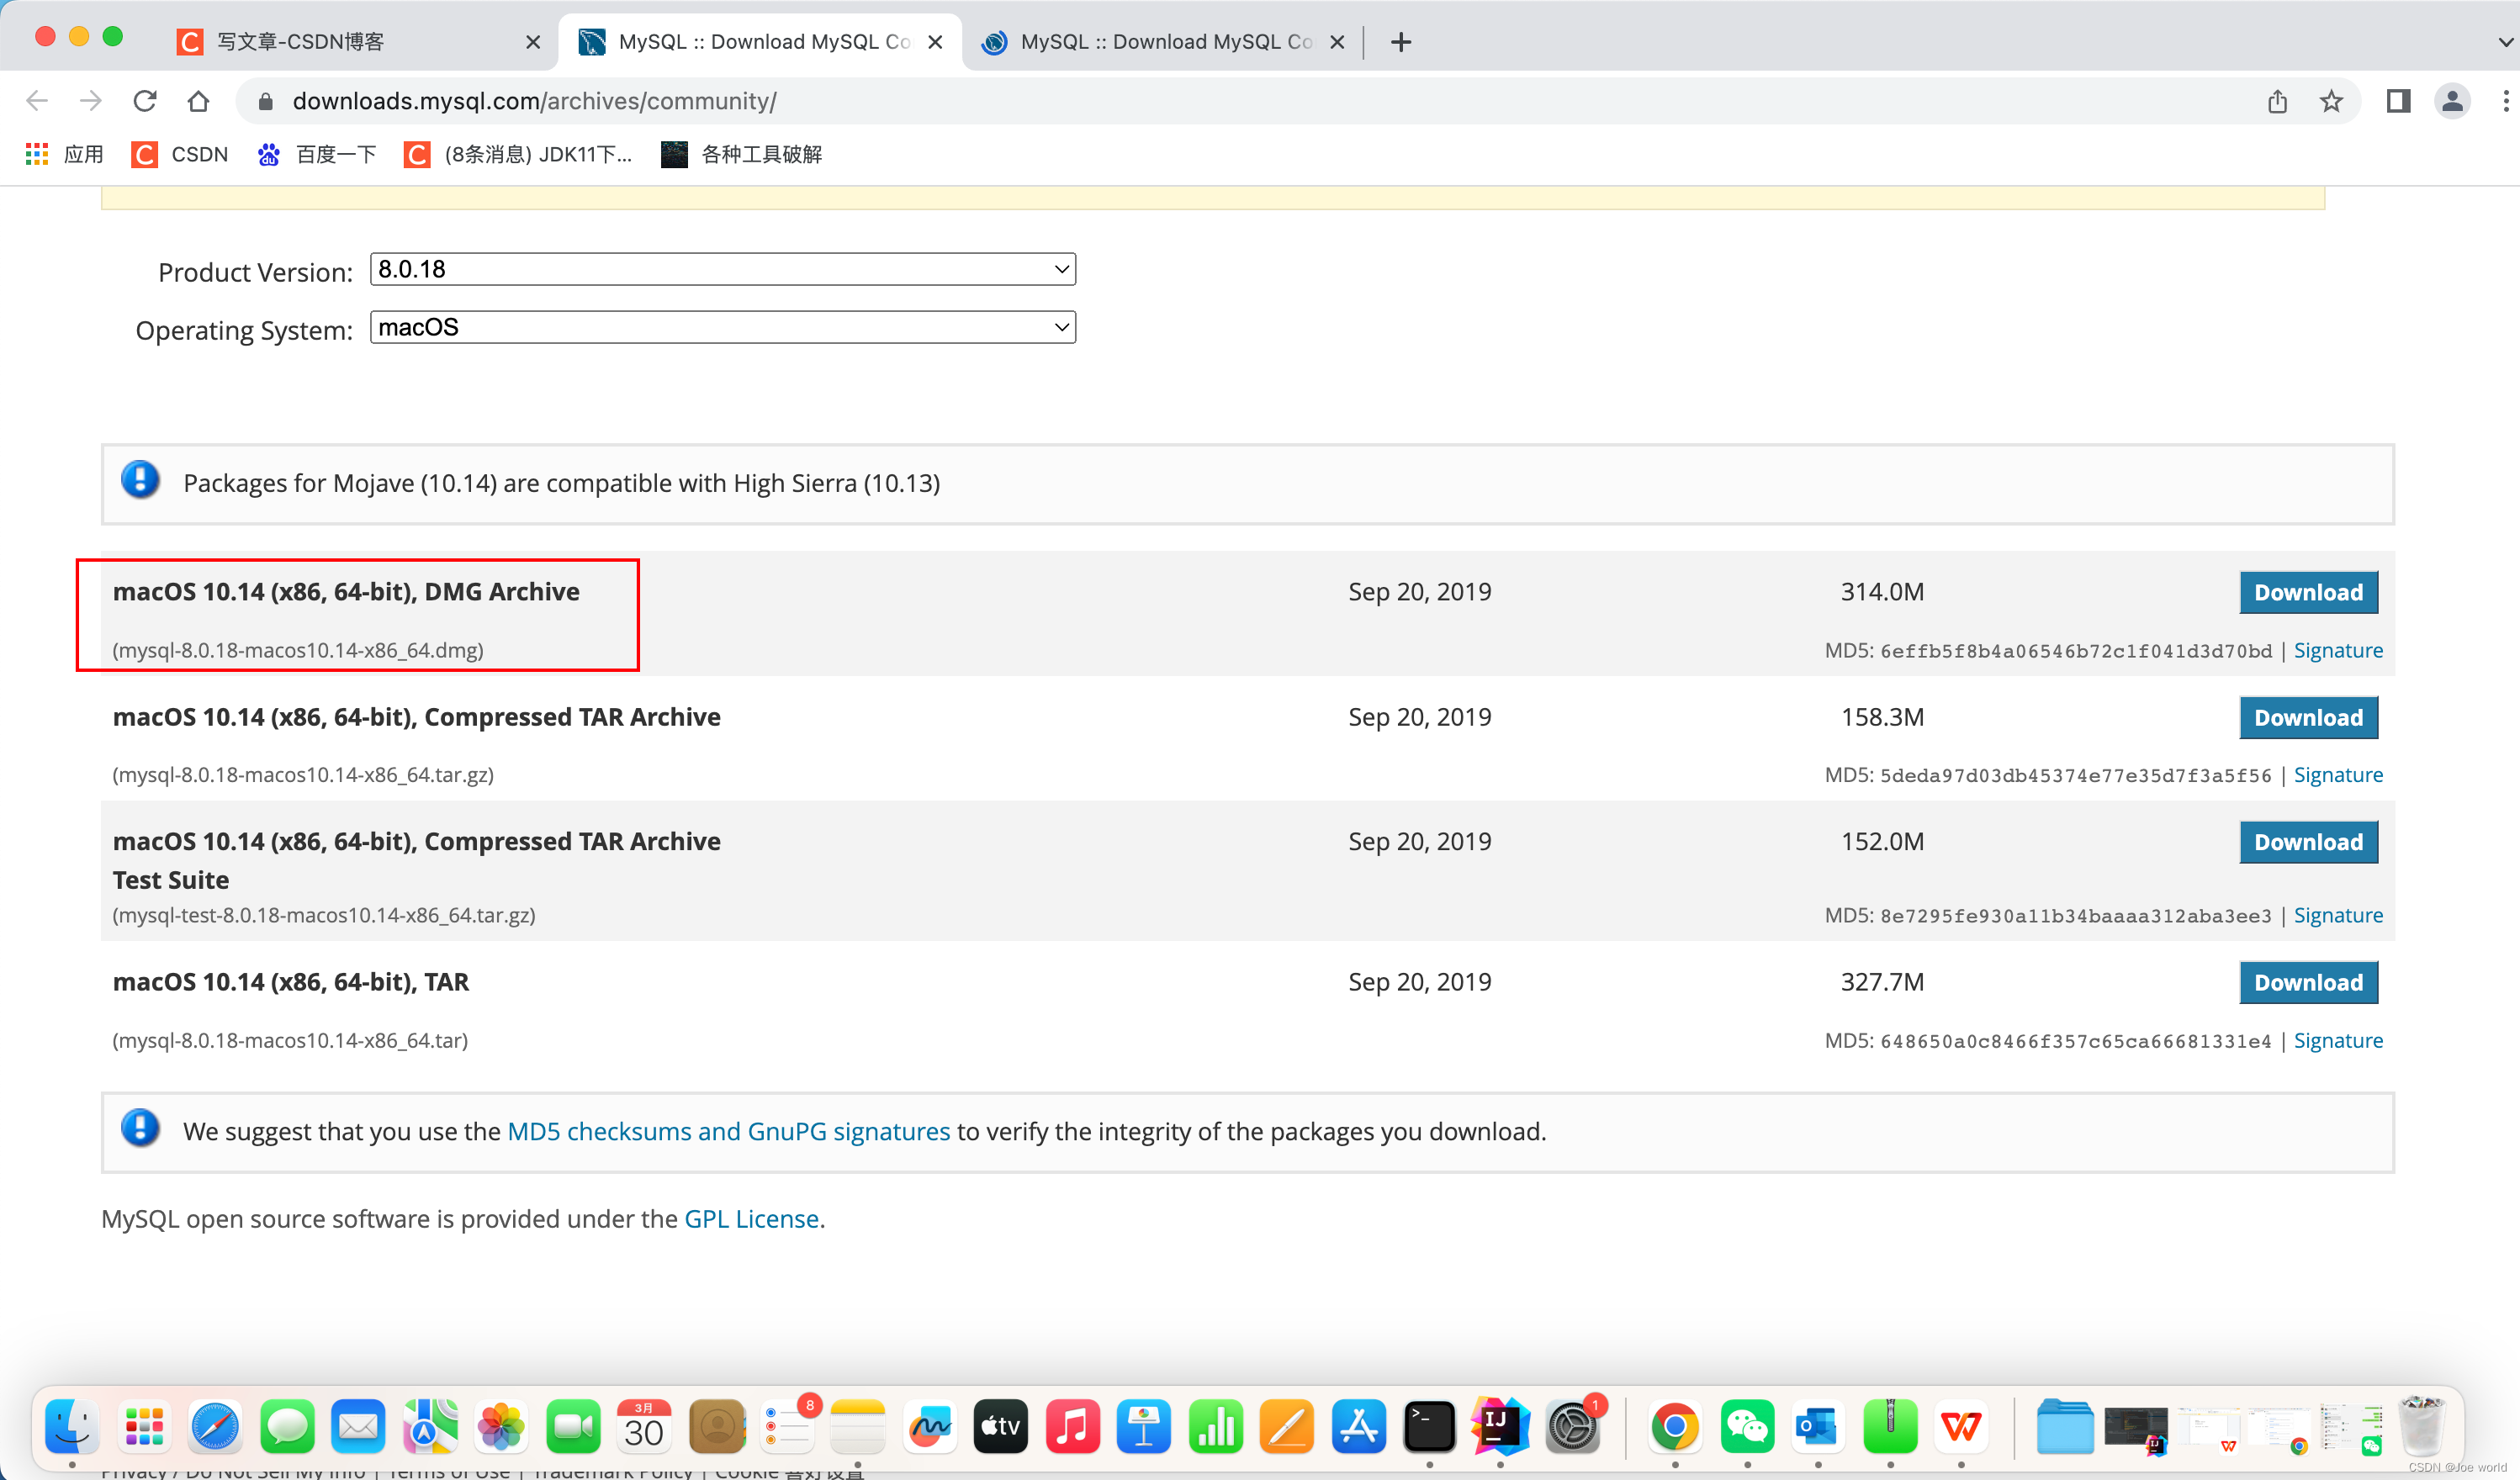The image size is (2520, 1480).
Task: Download the macOS 10.14 DMG Archive
Action: [x=2307, y=592]
